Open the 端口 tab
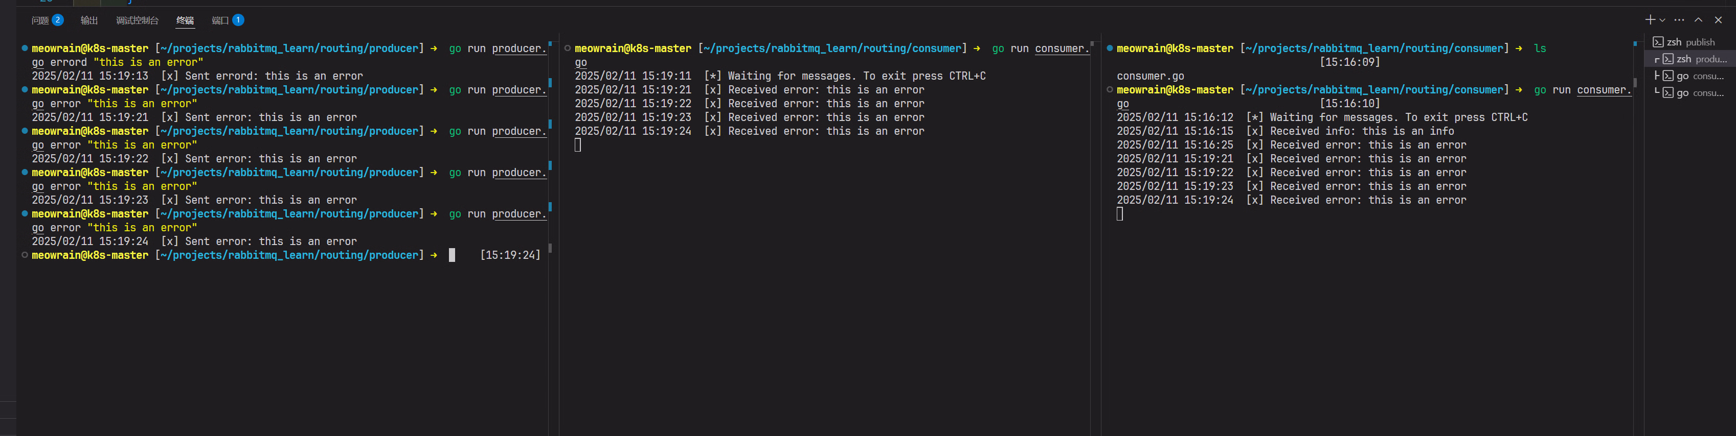1736x436 pixels. point(220,20)
